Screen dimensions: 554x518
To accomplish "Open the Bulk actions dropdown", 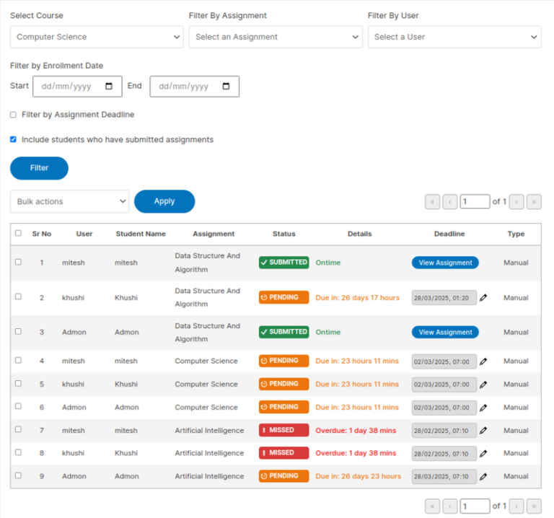I will tap(69, 202).
